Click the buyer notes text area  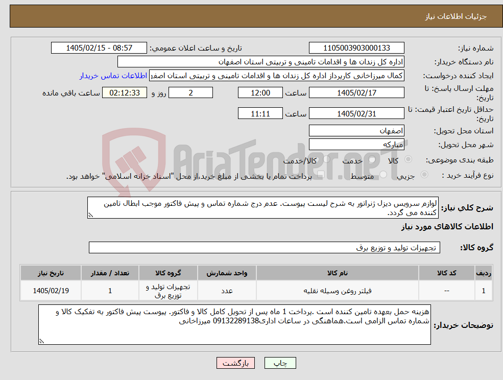[x=234, y=324]
